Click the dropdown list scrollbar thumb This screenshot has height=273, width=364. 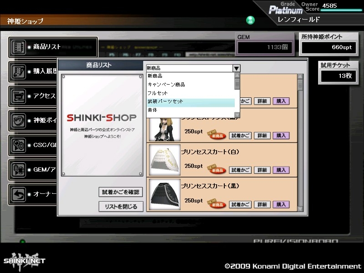[237, 84]
